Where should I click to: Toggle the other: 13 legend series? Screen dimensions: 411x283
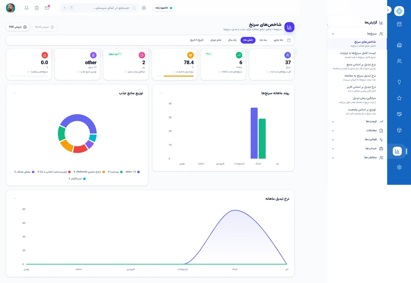[x=133, y=172]
